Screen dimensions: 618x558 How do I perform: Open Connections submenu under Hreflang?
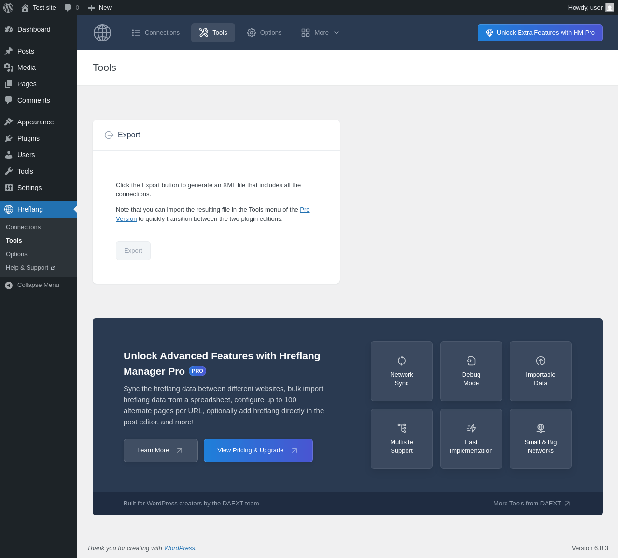(x=39, y=227)
